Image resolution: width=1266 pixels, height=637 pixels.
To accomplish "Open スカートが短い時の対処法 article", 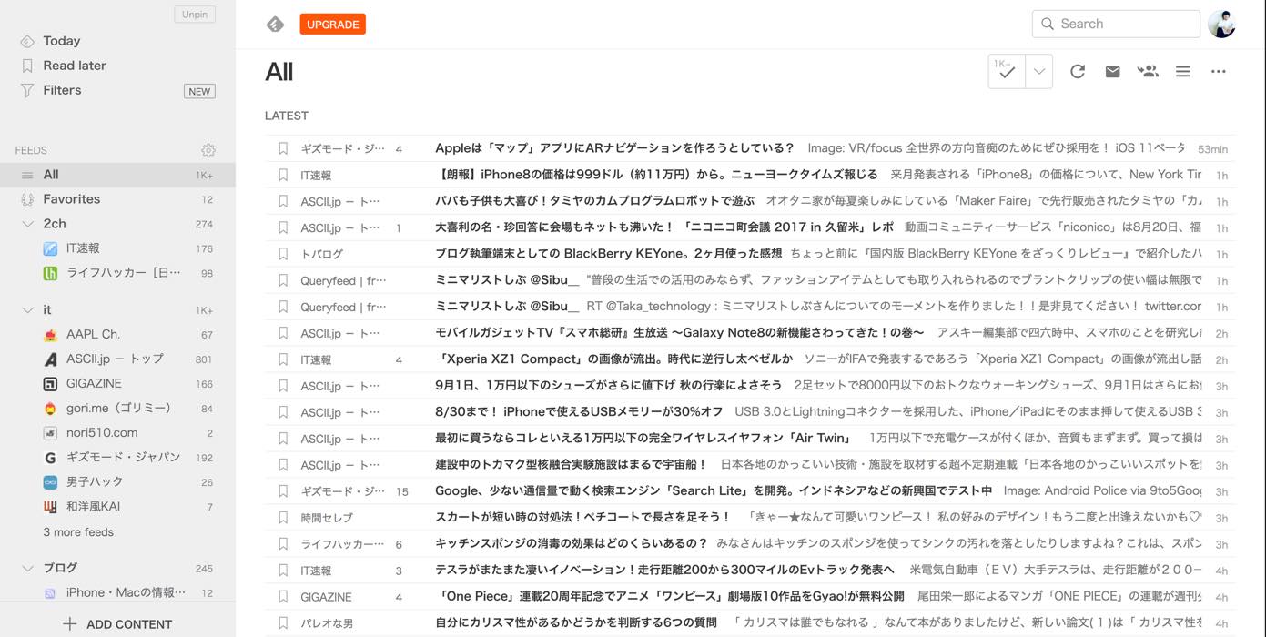I will coord(582,518).
